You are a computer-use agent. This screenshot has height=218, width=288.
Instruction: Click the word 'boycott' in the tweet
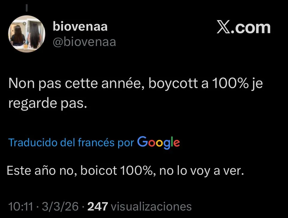(173, 84)
